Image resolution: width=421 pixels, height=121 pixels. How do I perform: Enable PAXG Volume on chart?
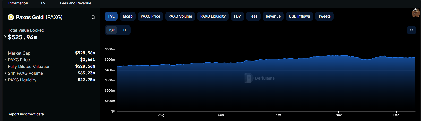[x=180, y=16]
